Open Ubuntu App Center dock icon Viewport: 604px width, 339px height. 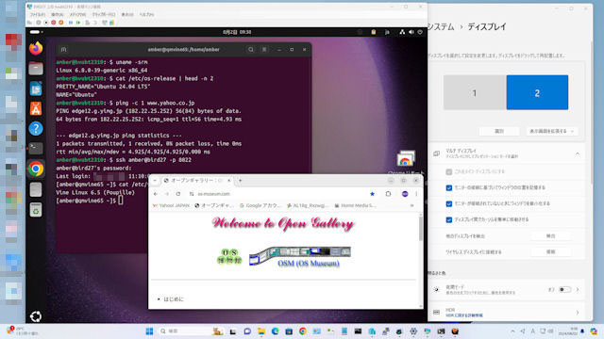coord(36,109)
